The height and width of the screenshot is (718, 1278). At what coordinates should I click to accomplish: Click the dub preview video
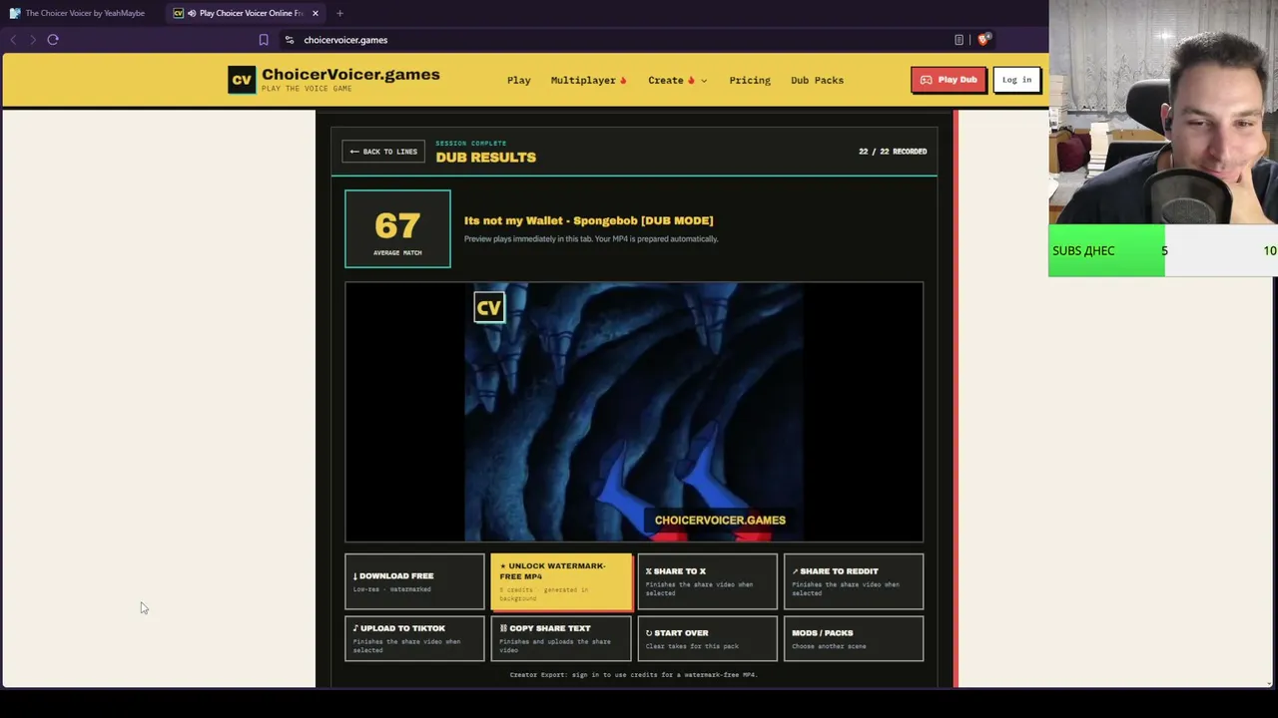tap(634, 412)
